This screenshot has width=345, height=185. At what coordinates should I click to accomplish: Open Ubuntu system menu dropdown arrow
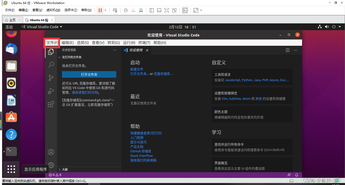[x=340, y=27]
